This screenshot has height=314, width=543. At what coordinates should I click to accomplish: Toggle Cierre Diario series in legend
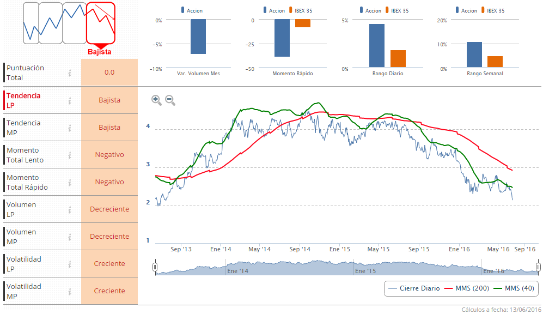coord(414,288)
